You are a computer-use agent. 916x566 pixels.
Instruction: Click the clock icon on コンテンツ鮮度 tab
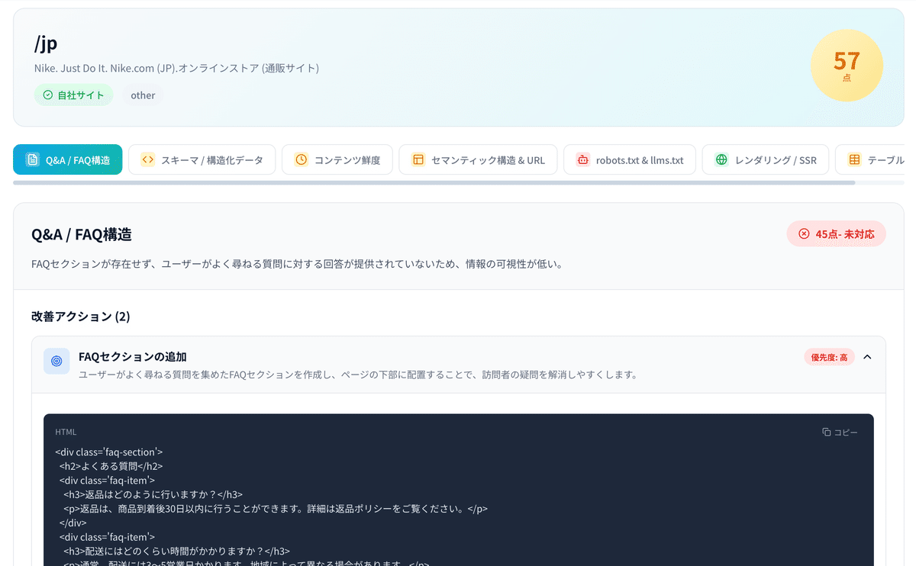[x=302, y=159]
